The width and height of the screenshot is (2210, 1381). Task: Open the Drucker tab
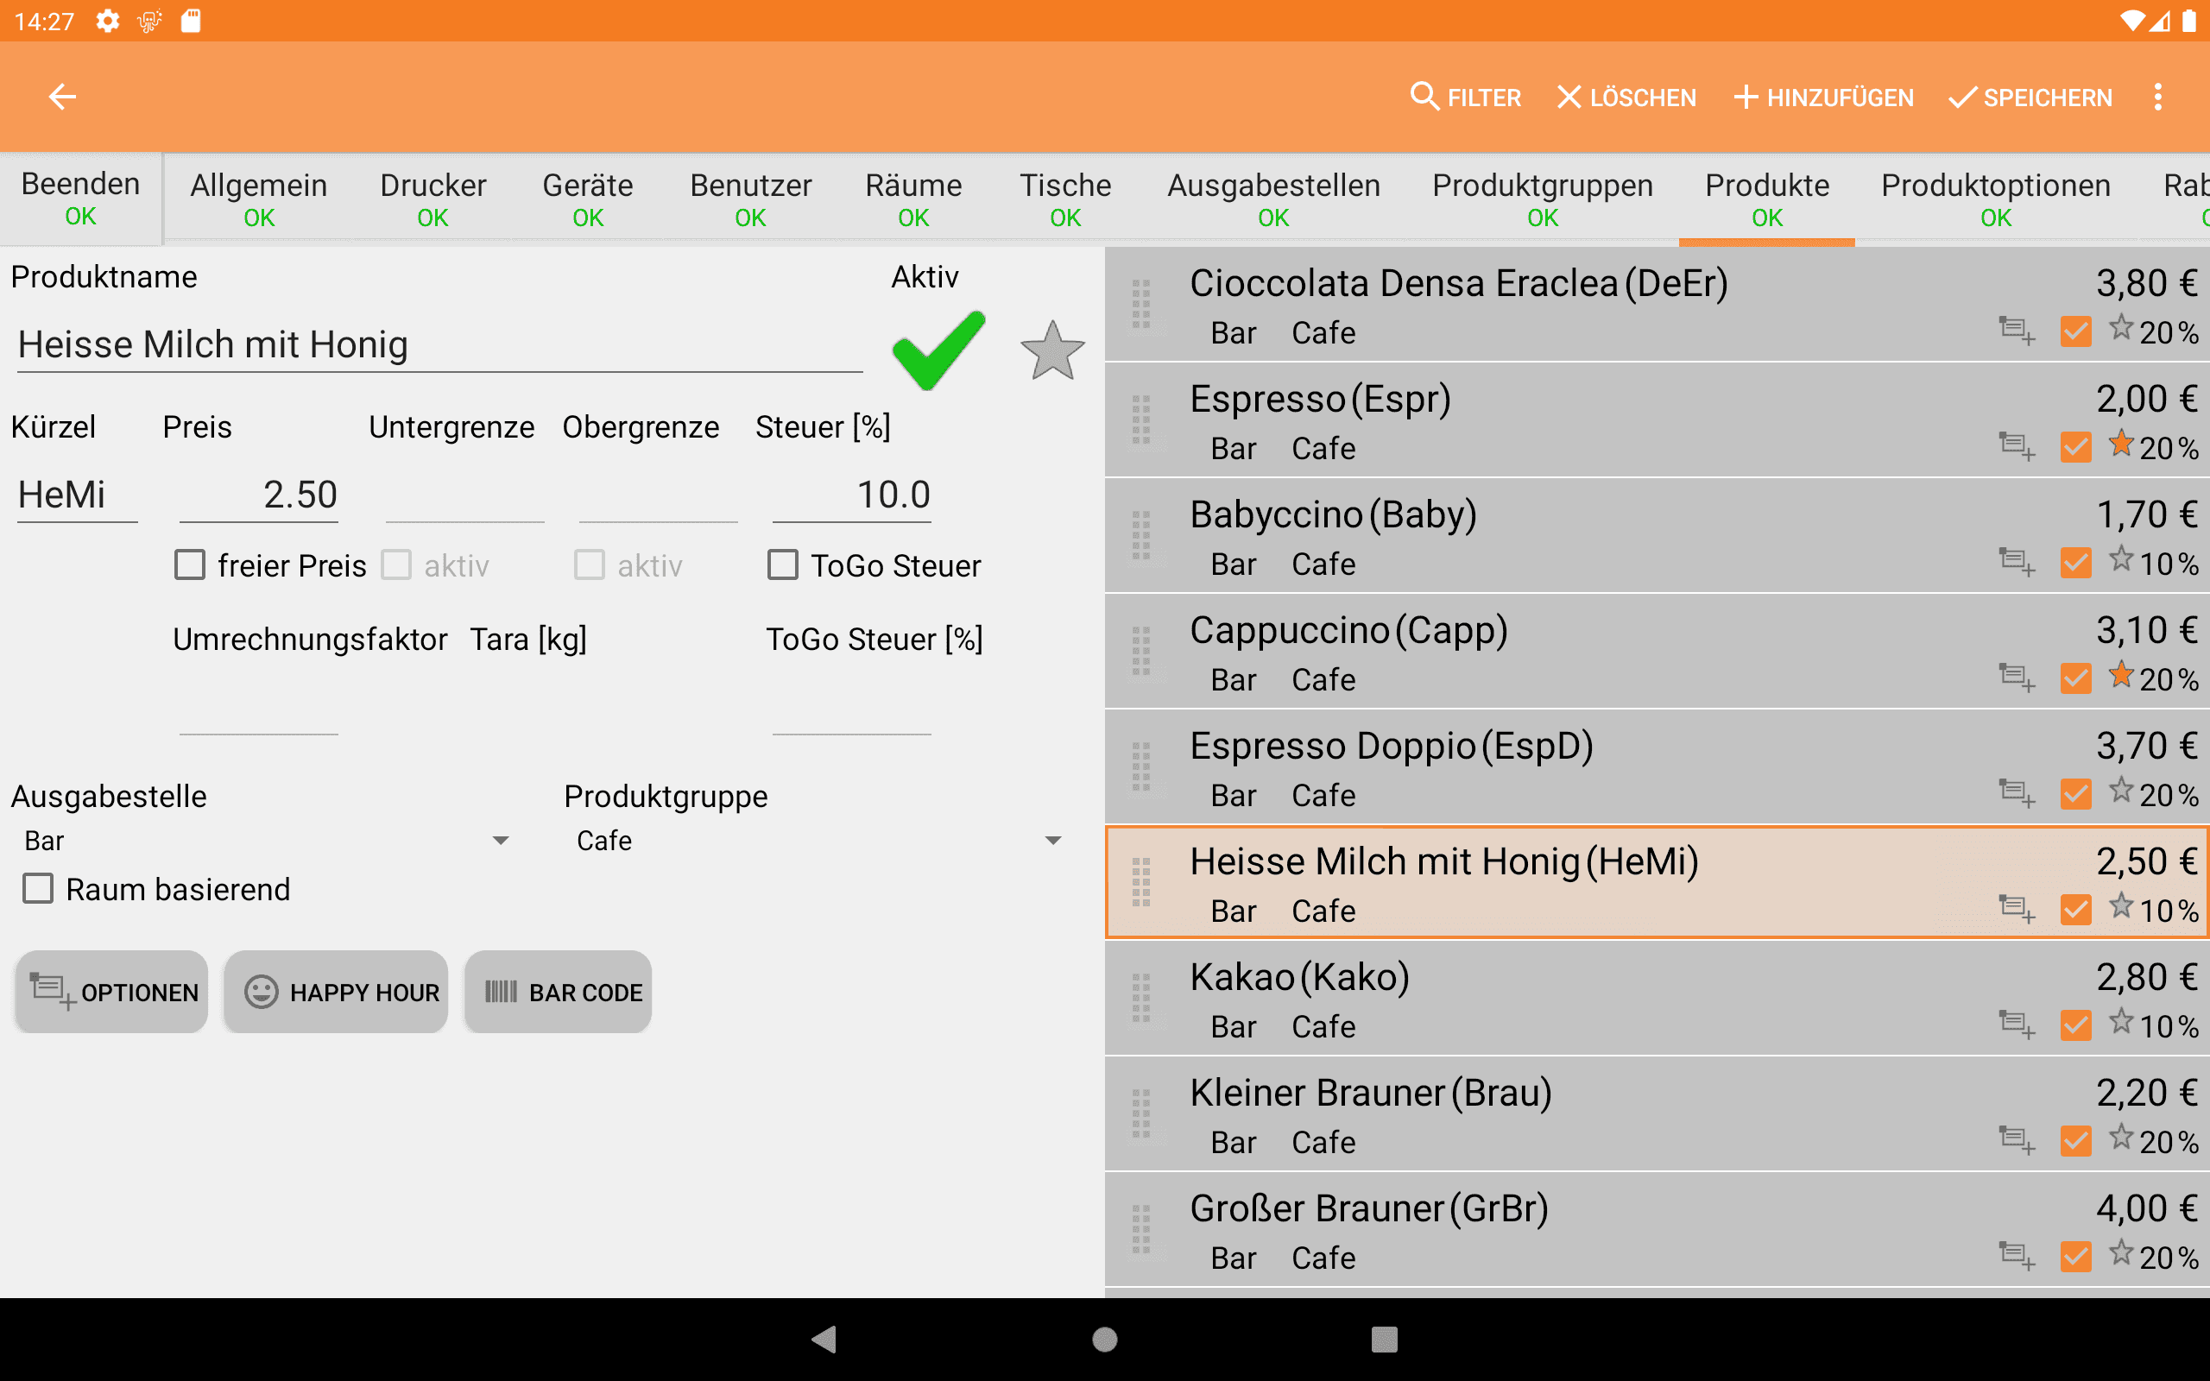point(433,199)
